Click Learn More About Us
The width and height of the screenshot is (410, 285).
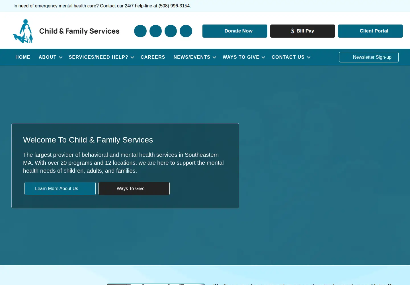tap(60, 189)
